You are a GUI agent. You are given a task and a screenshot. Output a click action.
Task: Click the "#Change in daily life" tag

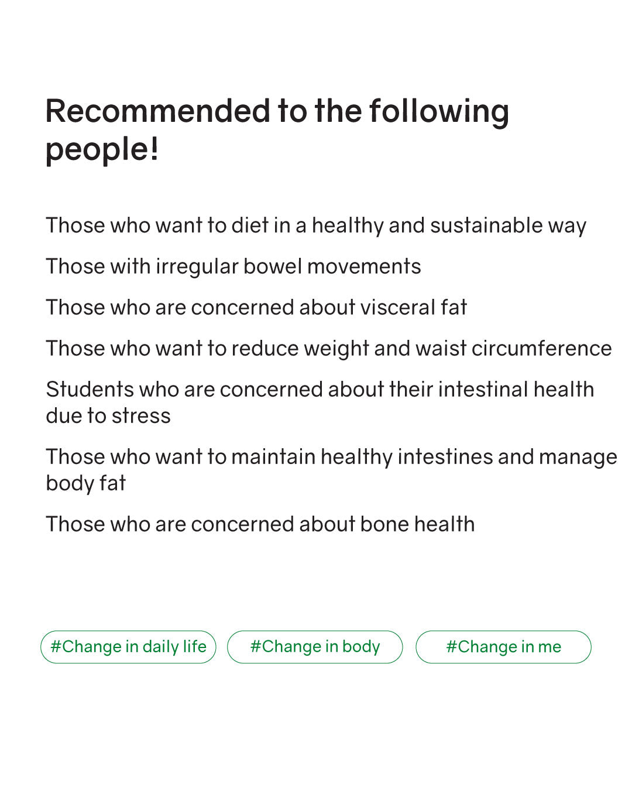pyautogui.click(x=128, y=647)
